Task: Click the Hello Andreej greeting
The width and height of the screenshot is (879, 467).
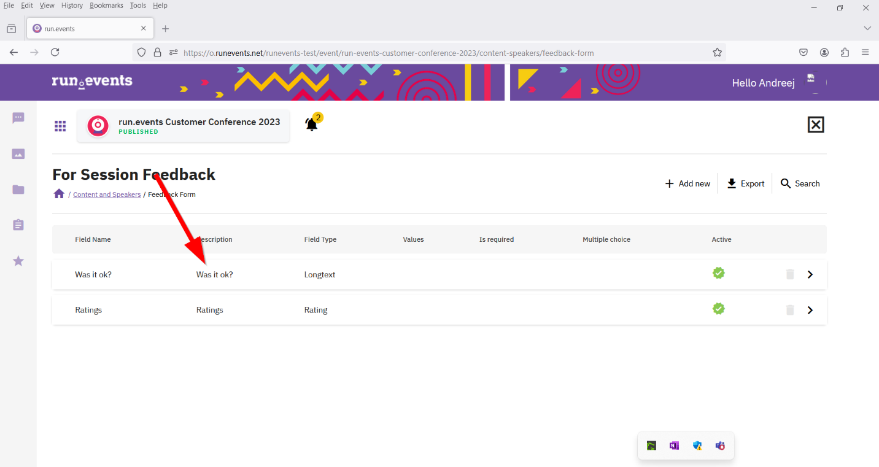Action: [763, 83]
